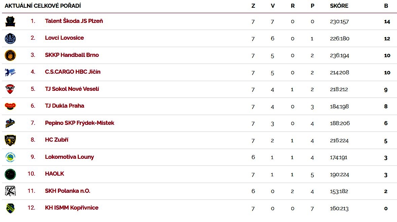Click the C.S.CARGO HBC Jičín logo

tap(10, 72)
